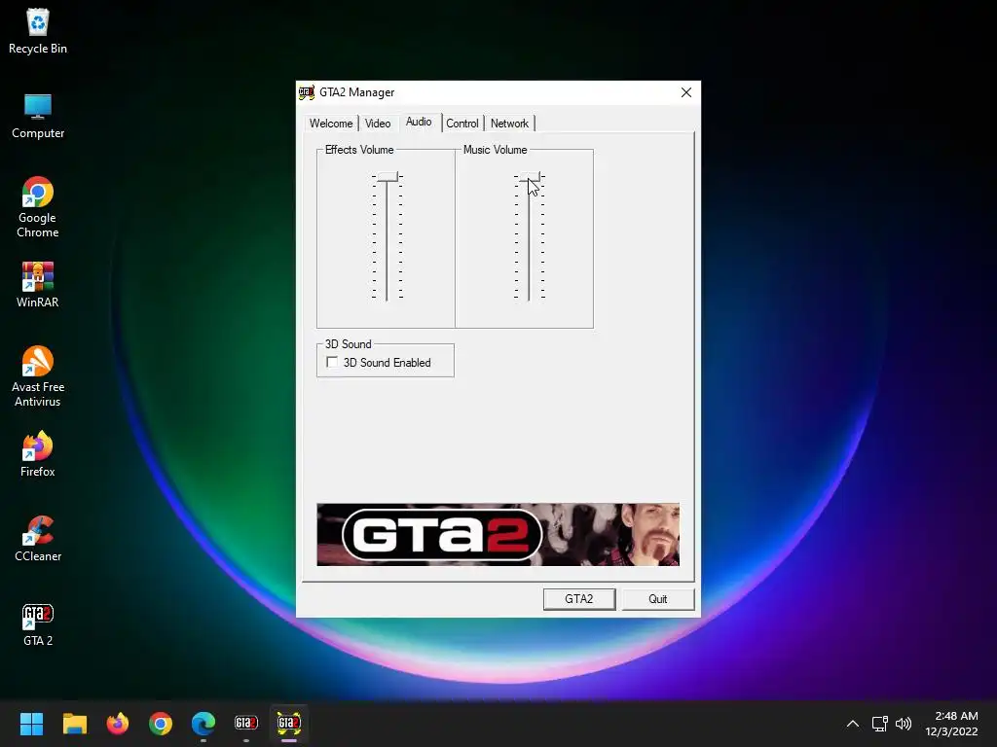The height and width of the screenshot is (747, 997).
Task: Click the Effects Volume slider thumb
Action: click(x=388, y=177)
